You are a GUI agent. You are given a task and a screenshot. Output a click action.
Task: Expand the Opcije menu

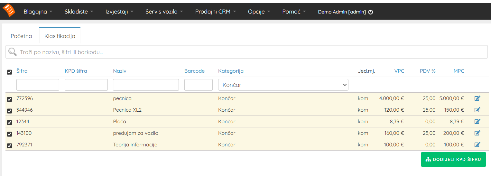[259, 12]
